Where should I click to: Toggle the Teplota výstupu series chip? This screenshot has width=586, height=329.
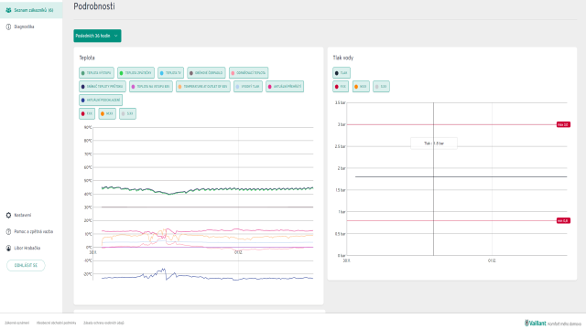[x=96, y=73]
